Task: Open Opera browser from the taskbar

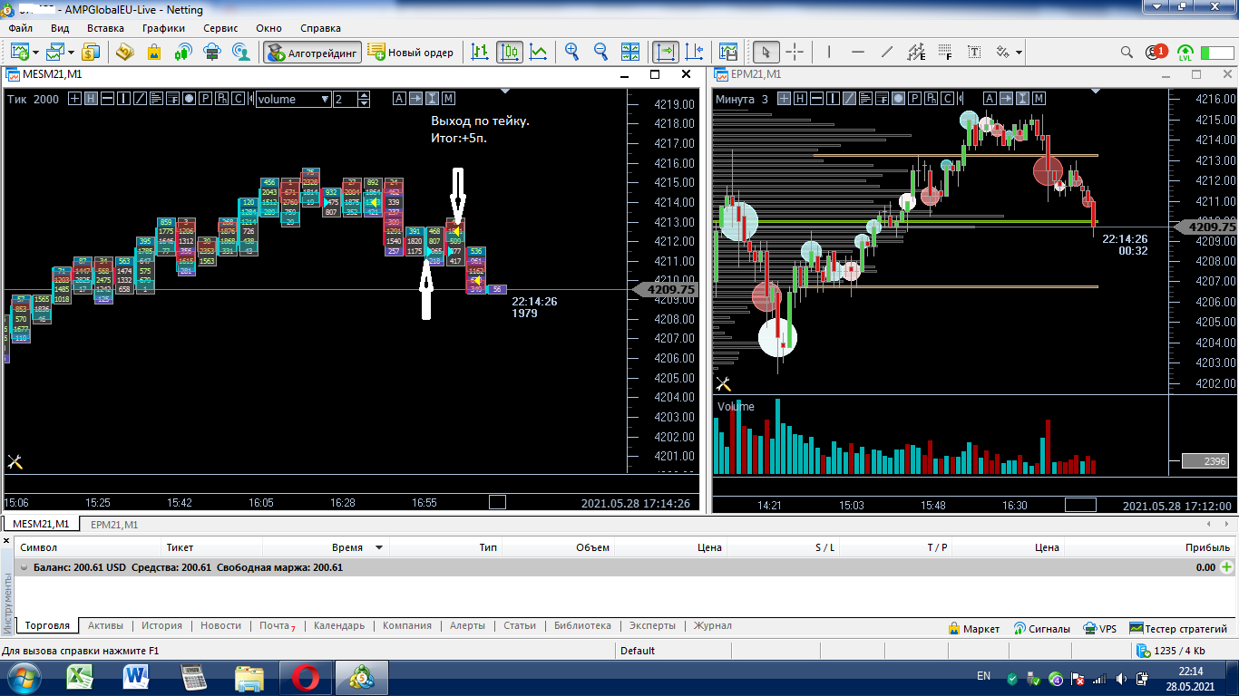Action: point(304,676)
